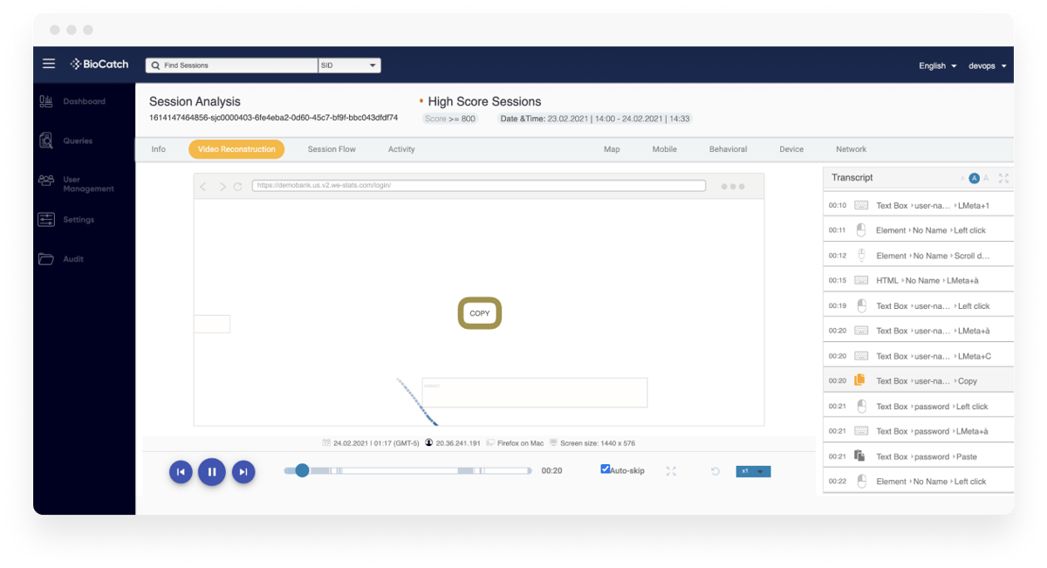Select the 00:21 password Left click row
Screen dimensions: 1047x568
point(918,407)
